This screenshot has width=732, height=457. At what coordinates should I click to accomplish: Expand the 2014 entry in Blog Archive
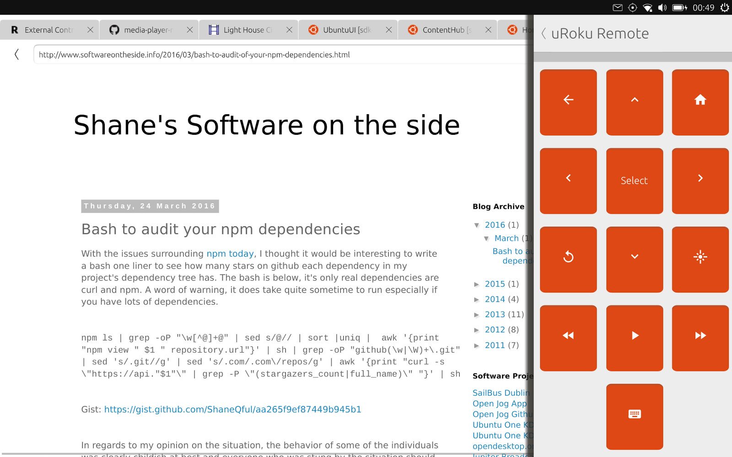coord(478,299)
